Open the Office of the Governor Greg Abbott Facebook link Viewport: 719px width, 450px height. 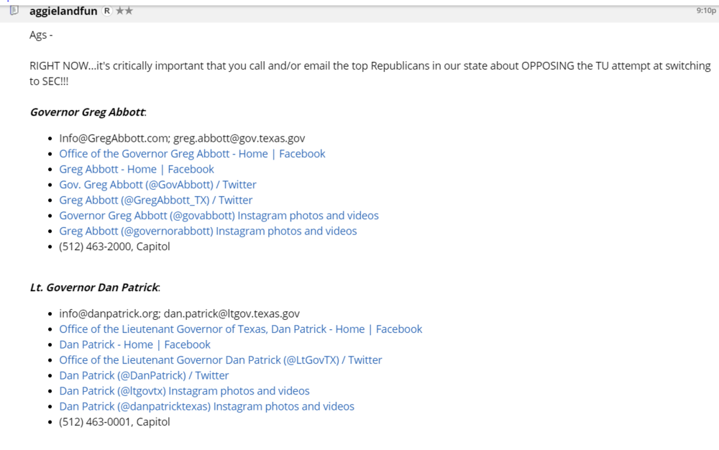192,153
